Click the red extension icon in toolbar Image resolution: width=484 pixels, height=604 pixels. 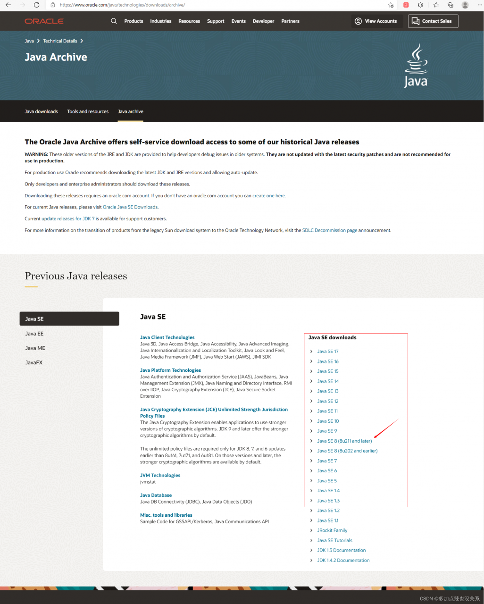[406, 5]
